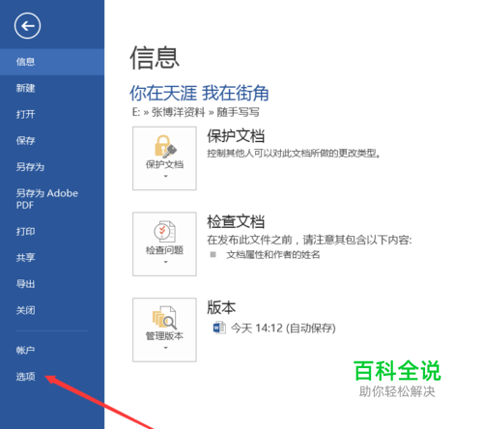Click the 保护文档 button label
This screenshot has width=483, height=429.
(x=164, y=165)
